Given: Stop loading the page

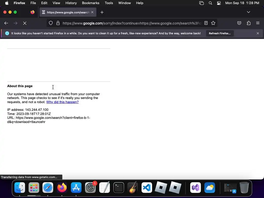Looking at the screenshot, I should (25, 23).
